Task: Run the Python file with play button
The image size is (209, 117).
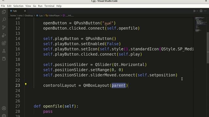Action: pyautogui.click(x=194, y=11)
